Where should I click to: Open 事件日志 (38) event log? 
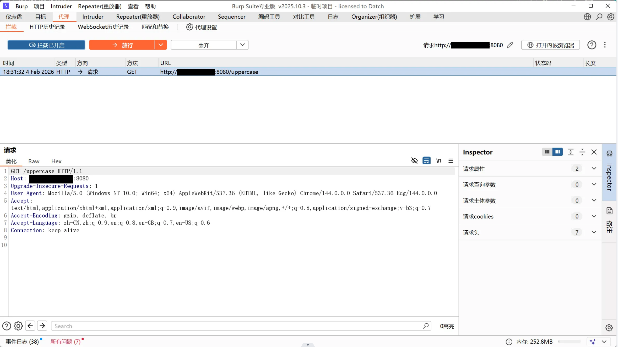point(22,342)
